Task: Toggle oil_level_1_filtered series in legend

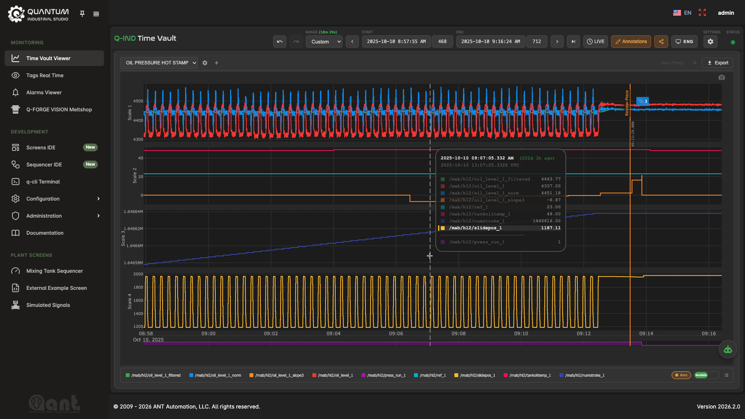Action: [x=153, y=375]
